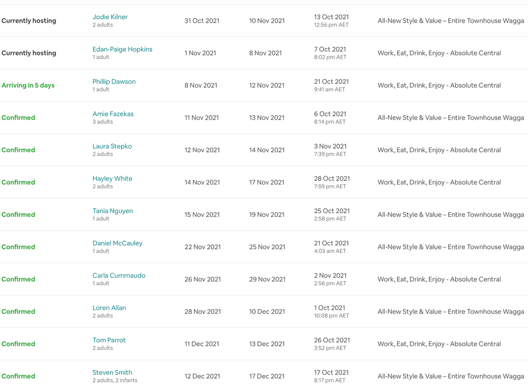Open Tom Parrot's reservation
Screen dimensions: 528x384
point(109,340)
